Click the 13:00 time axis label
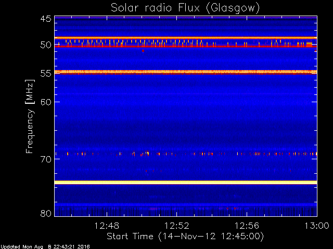Viewport: 333px width, 249px height. point(317,226)
